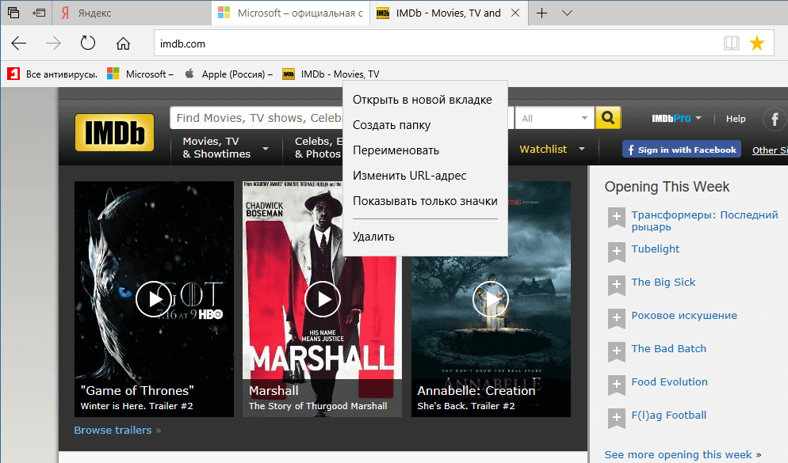Click the 'Set tabs aside' icon
The width and height of the screenshot is (788, 463).
tap(38, 12)
